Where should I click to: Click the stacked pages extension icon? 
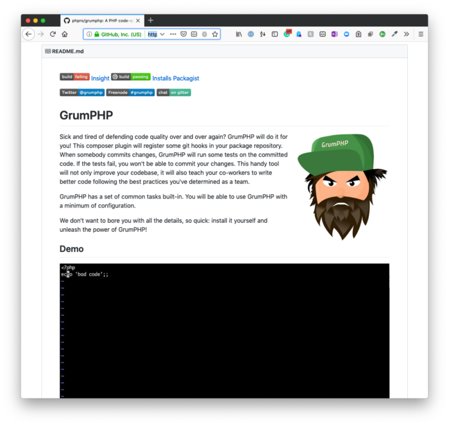click(x=370, y=34)
